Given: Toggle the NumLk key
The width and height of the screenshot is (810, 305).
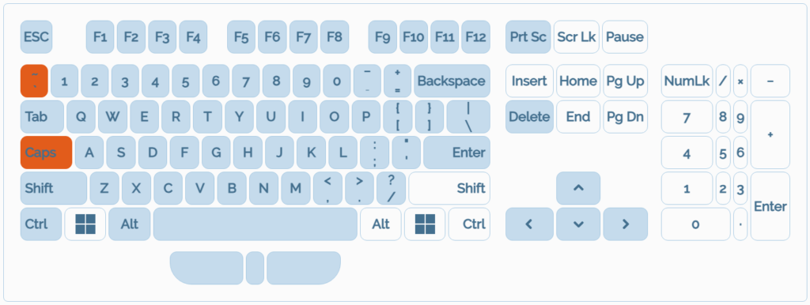Looking at the screenshot, I should 687,81.
